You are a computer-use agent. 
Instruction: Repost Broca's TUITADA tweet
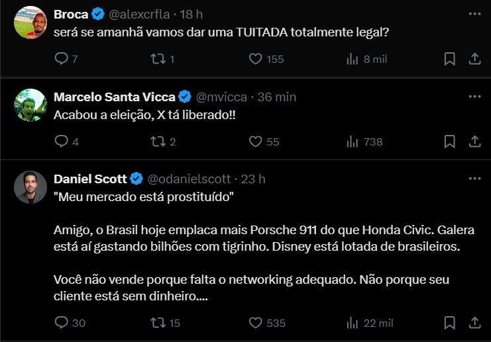point(158,59)
